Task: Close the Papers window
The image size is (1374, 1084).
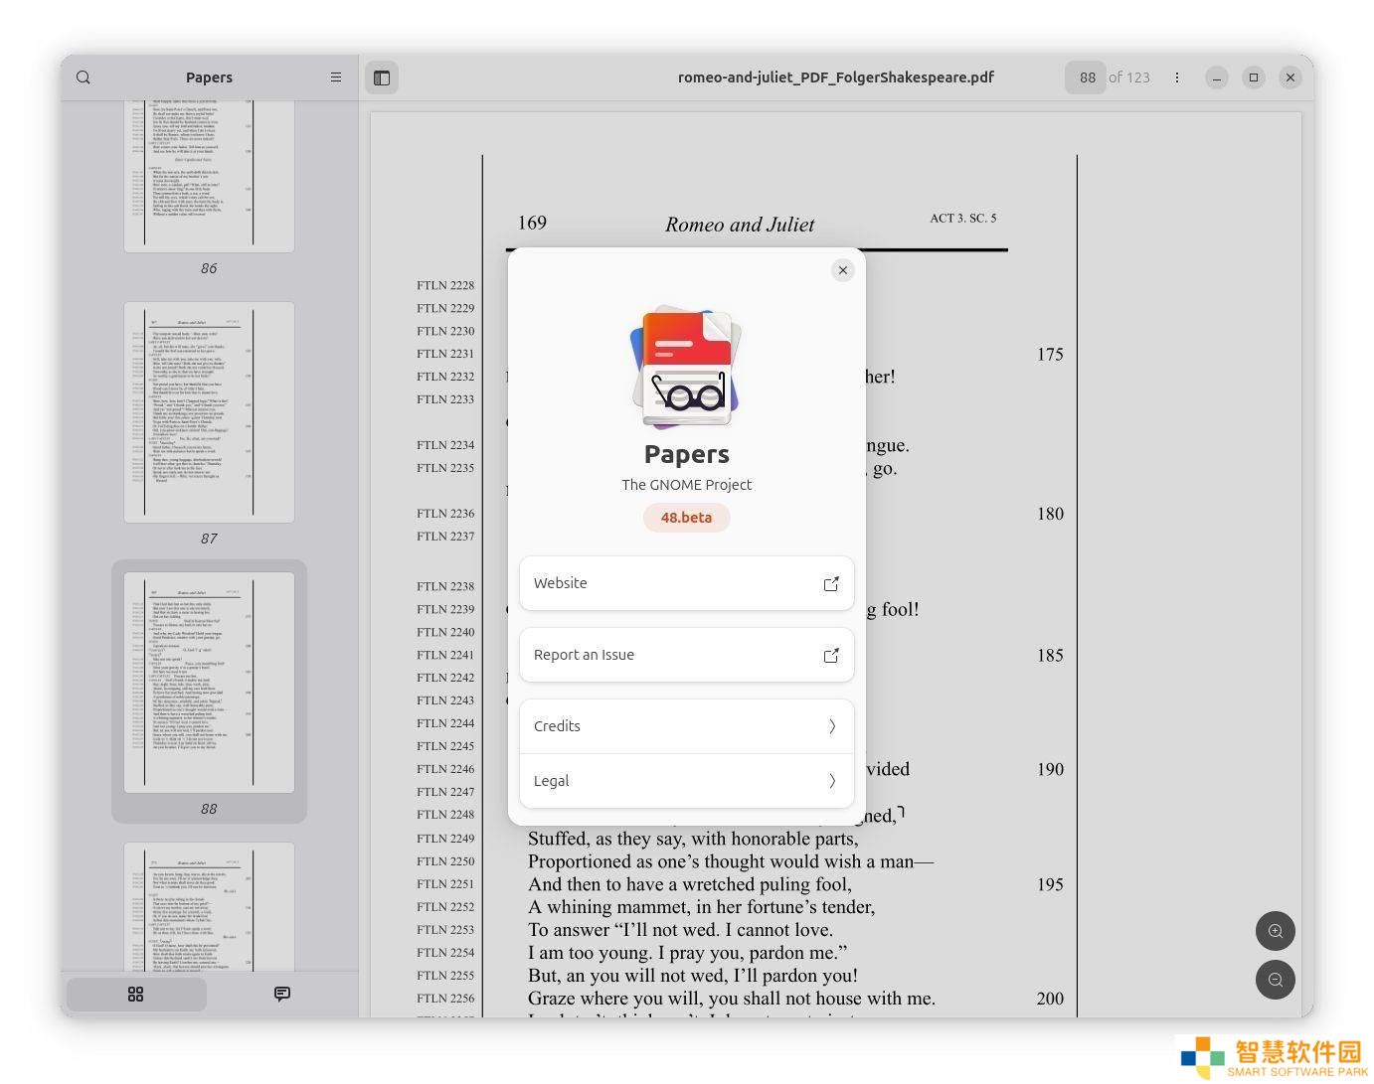Action: point(1290,77)
